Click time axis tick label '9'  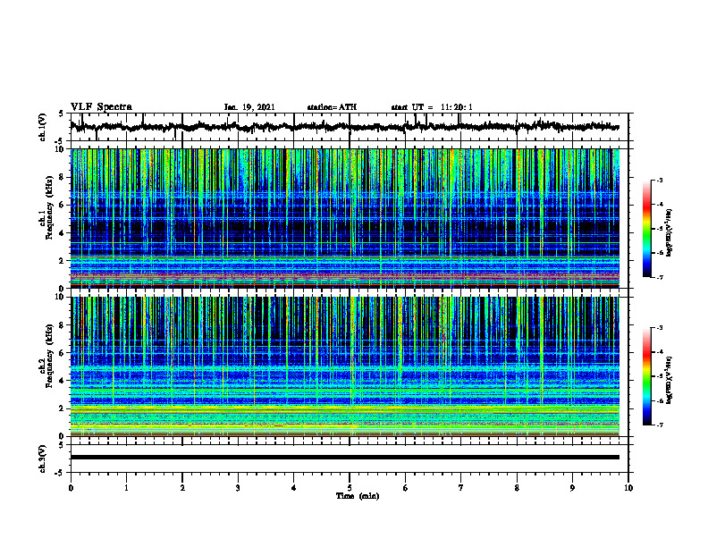point(572,488)
